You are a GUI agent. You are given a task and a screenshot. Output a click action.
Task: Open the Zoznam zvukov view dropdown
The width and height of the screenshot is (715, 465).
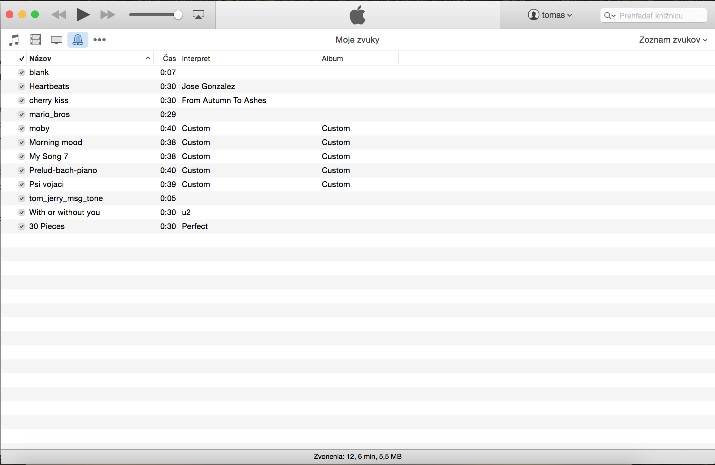tap(673, 40)
